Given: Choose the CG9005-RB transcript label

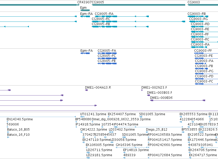Looking at the screenshot, I should (x=101, y=24).
